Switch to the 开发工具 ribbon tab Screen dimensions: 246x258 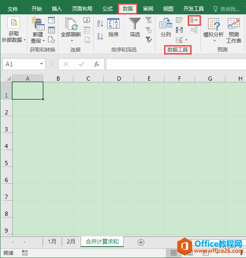click(194, 9)
